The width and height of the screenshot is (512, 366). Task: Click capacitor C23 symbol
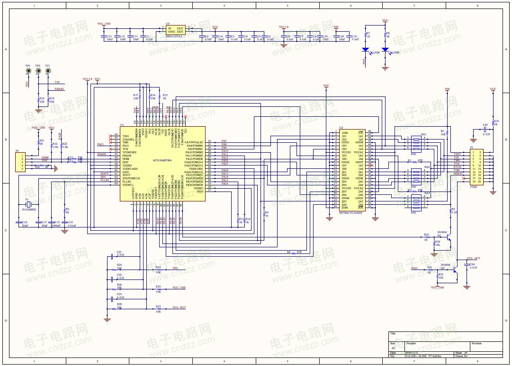click(x=112, y=298)
